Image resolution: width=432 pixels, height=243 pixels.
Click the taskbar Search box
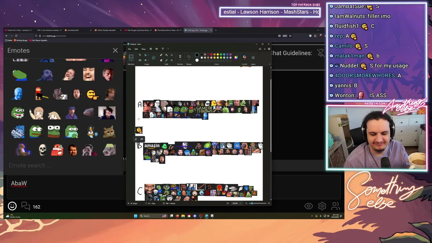click(153, 216)
